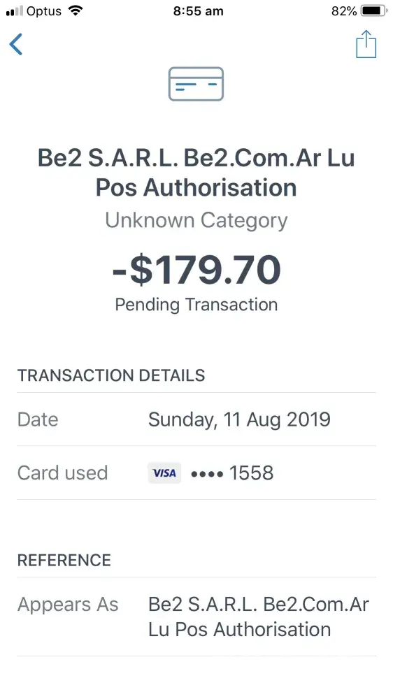393x699 pixels.
Task: Tap the back chevron arrow
Action: coord(15,45)
